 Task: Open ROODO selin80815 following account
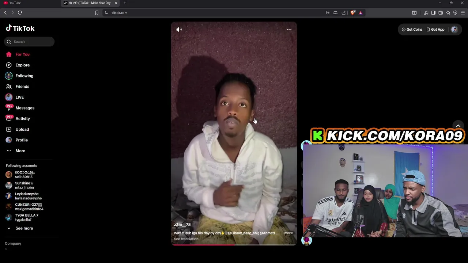[x=26, y=175]
